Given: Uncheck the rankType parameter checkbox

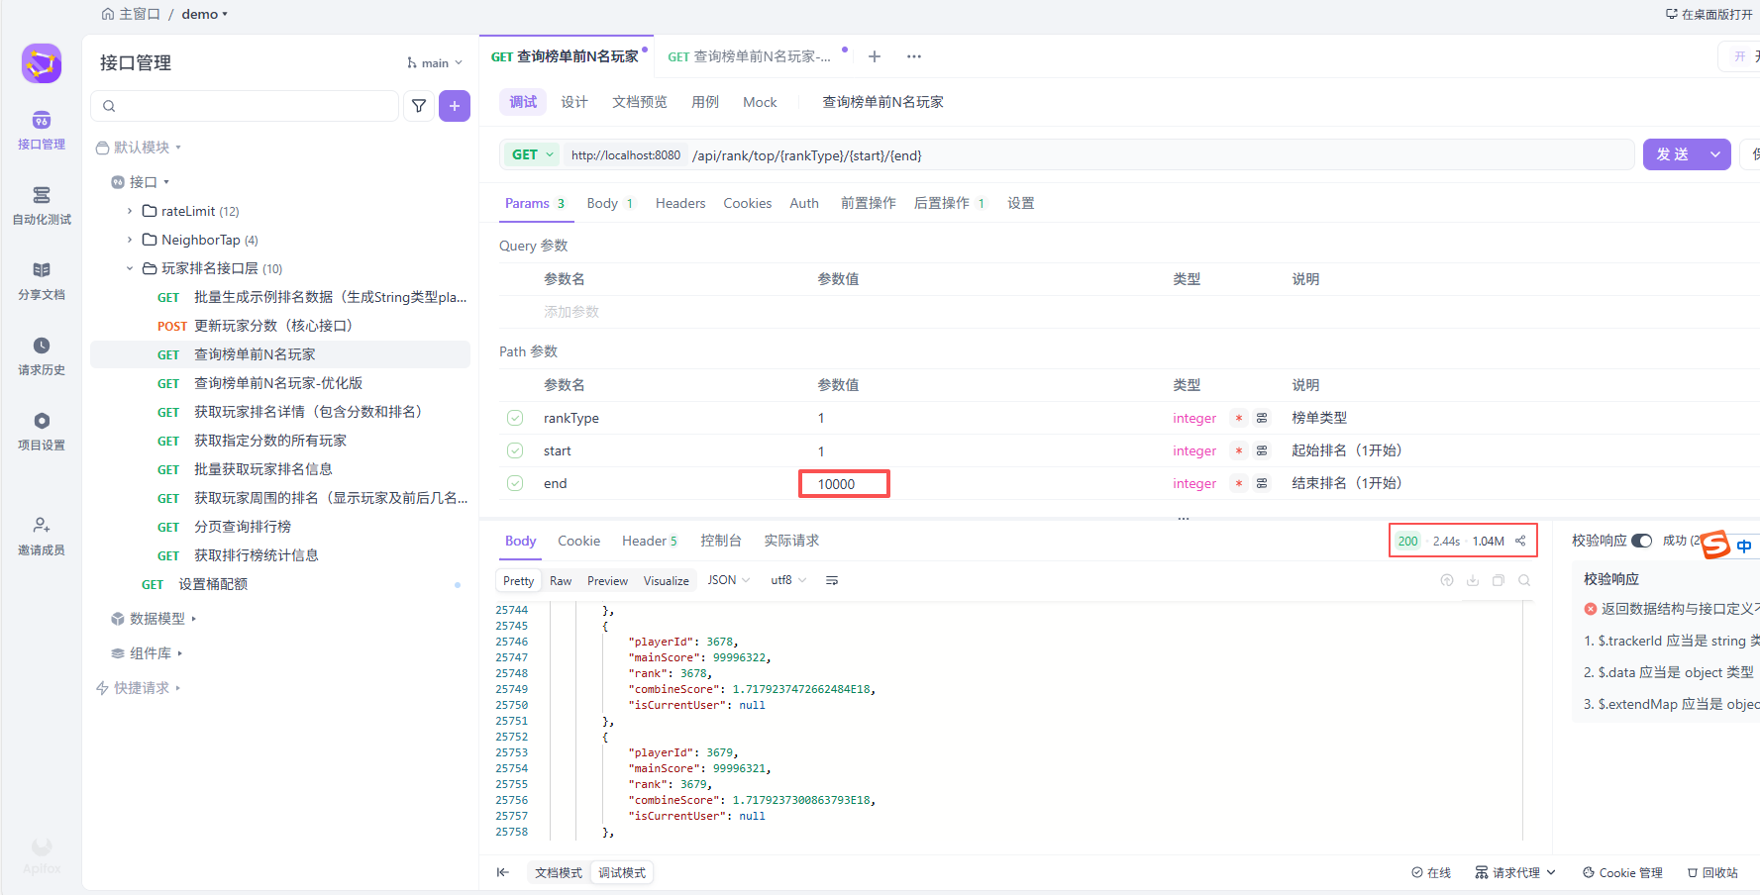Looking at the screenshot, I should (515, 418).
